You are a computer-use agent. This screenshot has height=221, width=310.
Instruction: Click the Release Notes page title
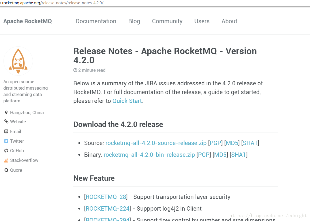165,55
